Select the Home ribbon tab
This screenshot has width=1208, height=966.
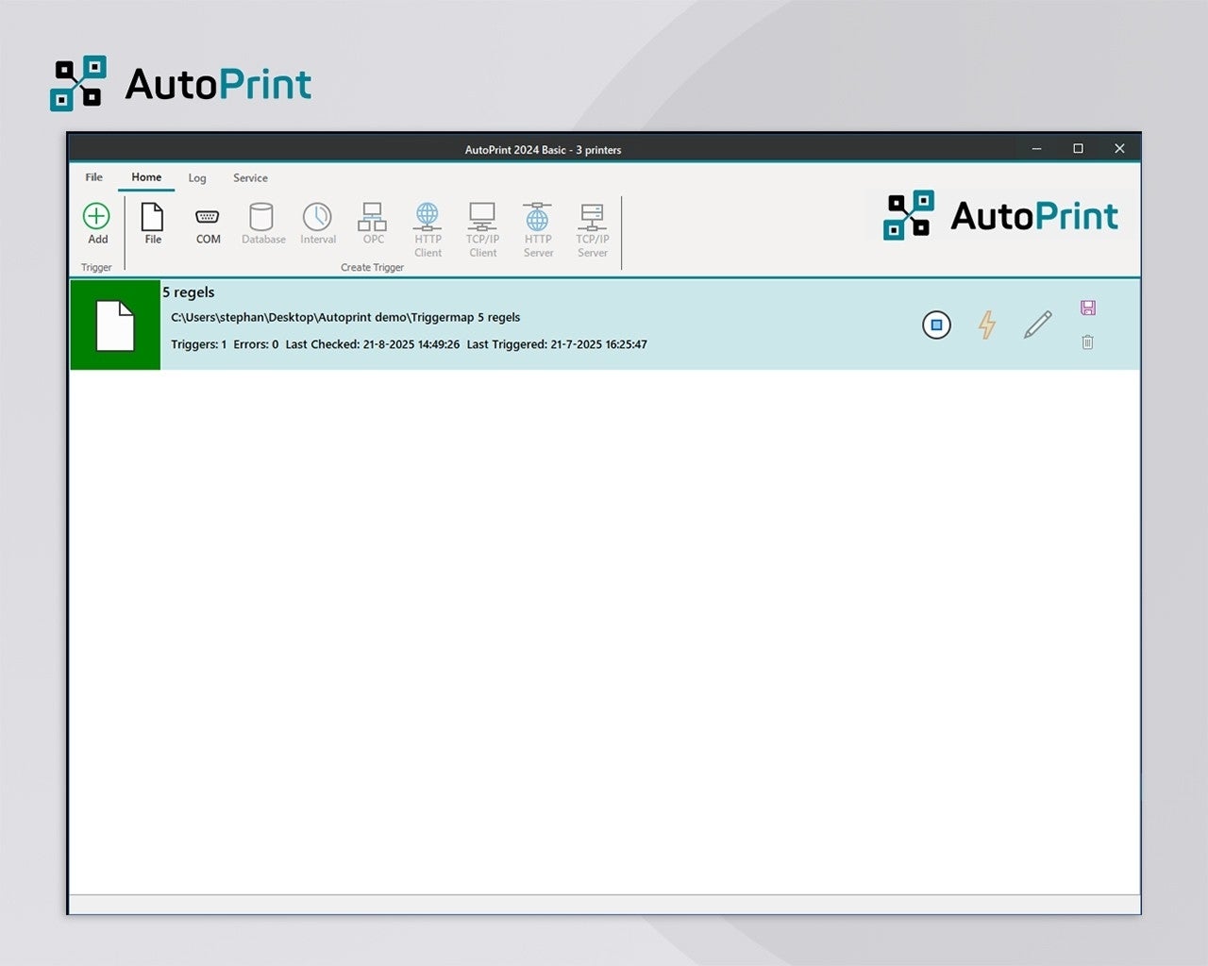click(146, 177)
